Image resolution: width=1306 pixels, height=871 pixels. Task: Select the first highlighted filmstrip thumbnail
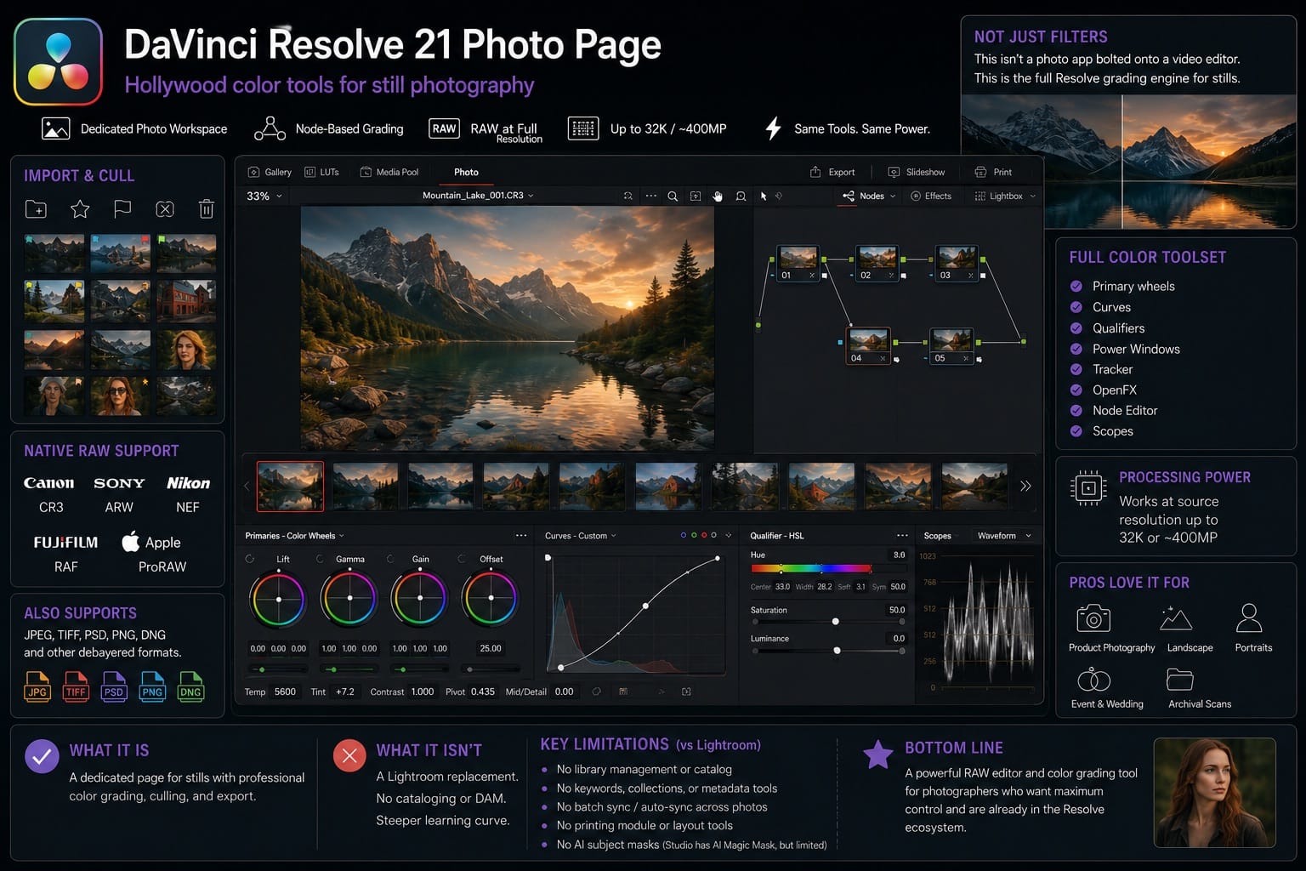coord(290,486)
